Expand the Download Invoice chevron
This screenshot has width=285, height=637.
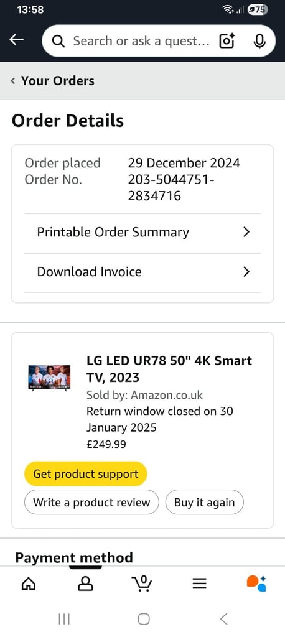coord(246,271)
